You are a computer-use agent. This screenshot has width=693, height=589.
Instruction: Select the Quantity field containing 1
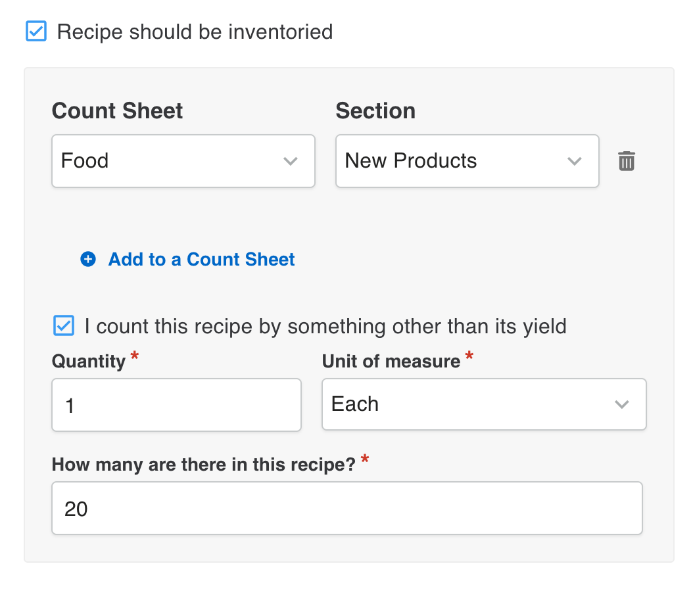(176, 404)
